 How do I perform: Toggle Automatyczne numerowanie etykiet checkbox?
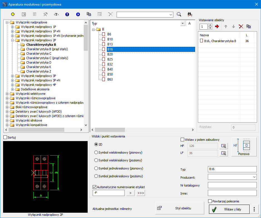pos(95,187)
